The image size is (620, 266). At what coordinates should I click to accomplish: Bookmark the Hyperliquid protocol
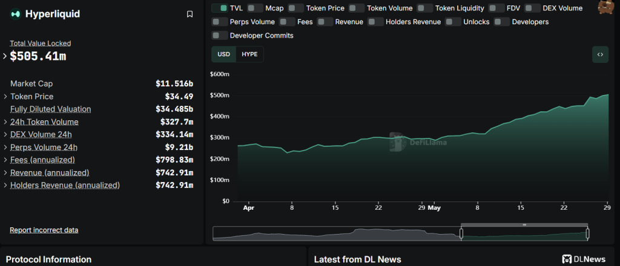[x=190, y=15]
